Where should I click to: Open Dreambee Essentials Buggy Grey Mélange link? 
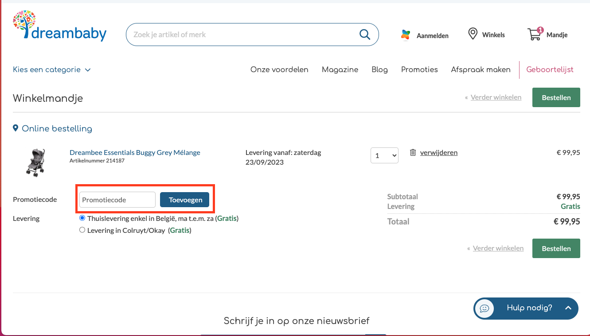point(135,152)
